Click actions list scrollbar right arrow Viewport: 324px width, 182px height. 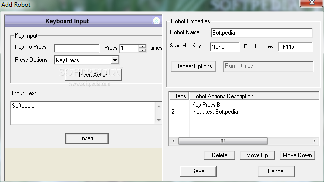point(314,141)
